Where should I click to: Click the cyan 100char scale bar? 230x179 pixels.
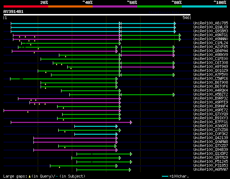(x=165, y=176)
